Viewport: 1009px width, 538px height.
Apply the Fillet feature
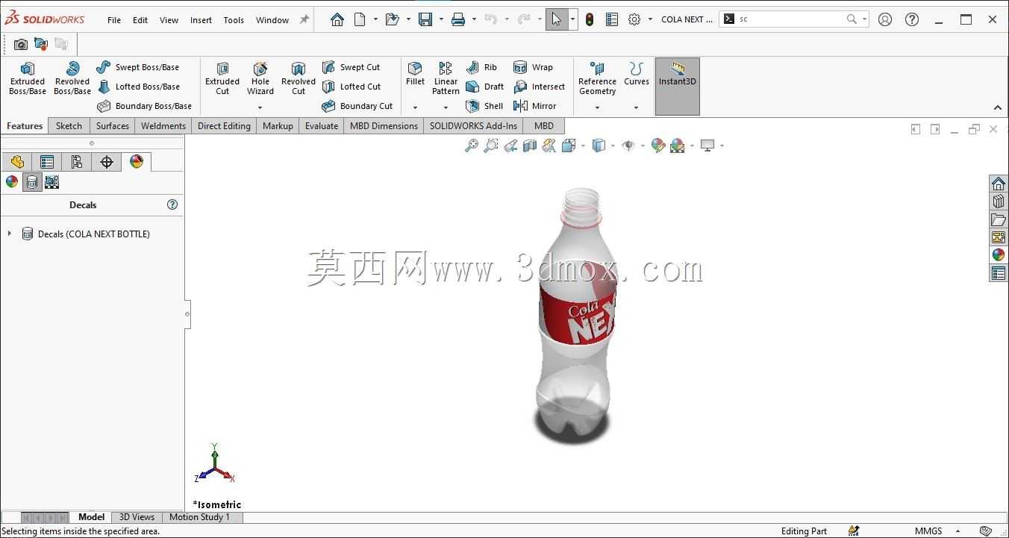coord(415,74)
